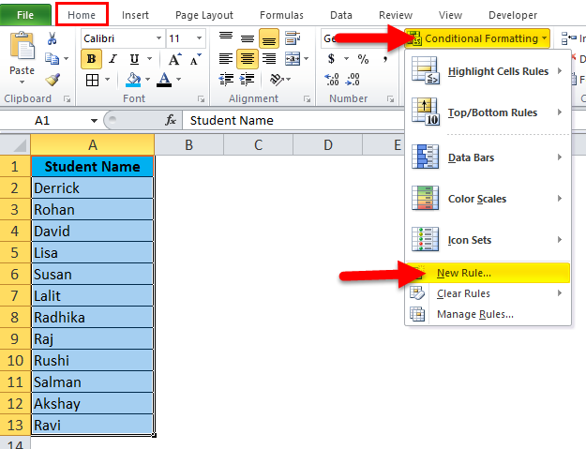Open Number dialog launcher

pyautogui.click(x=391, y=99)
